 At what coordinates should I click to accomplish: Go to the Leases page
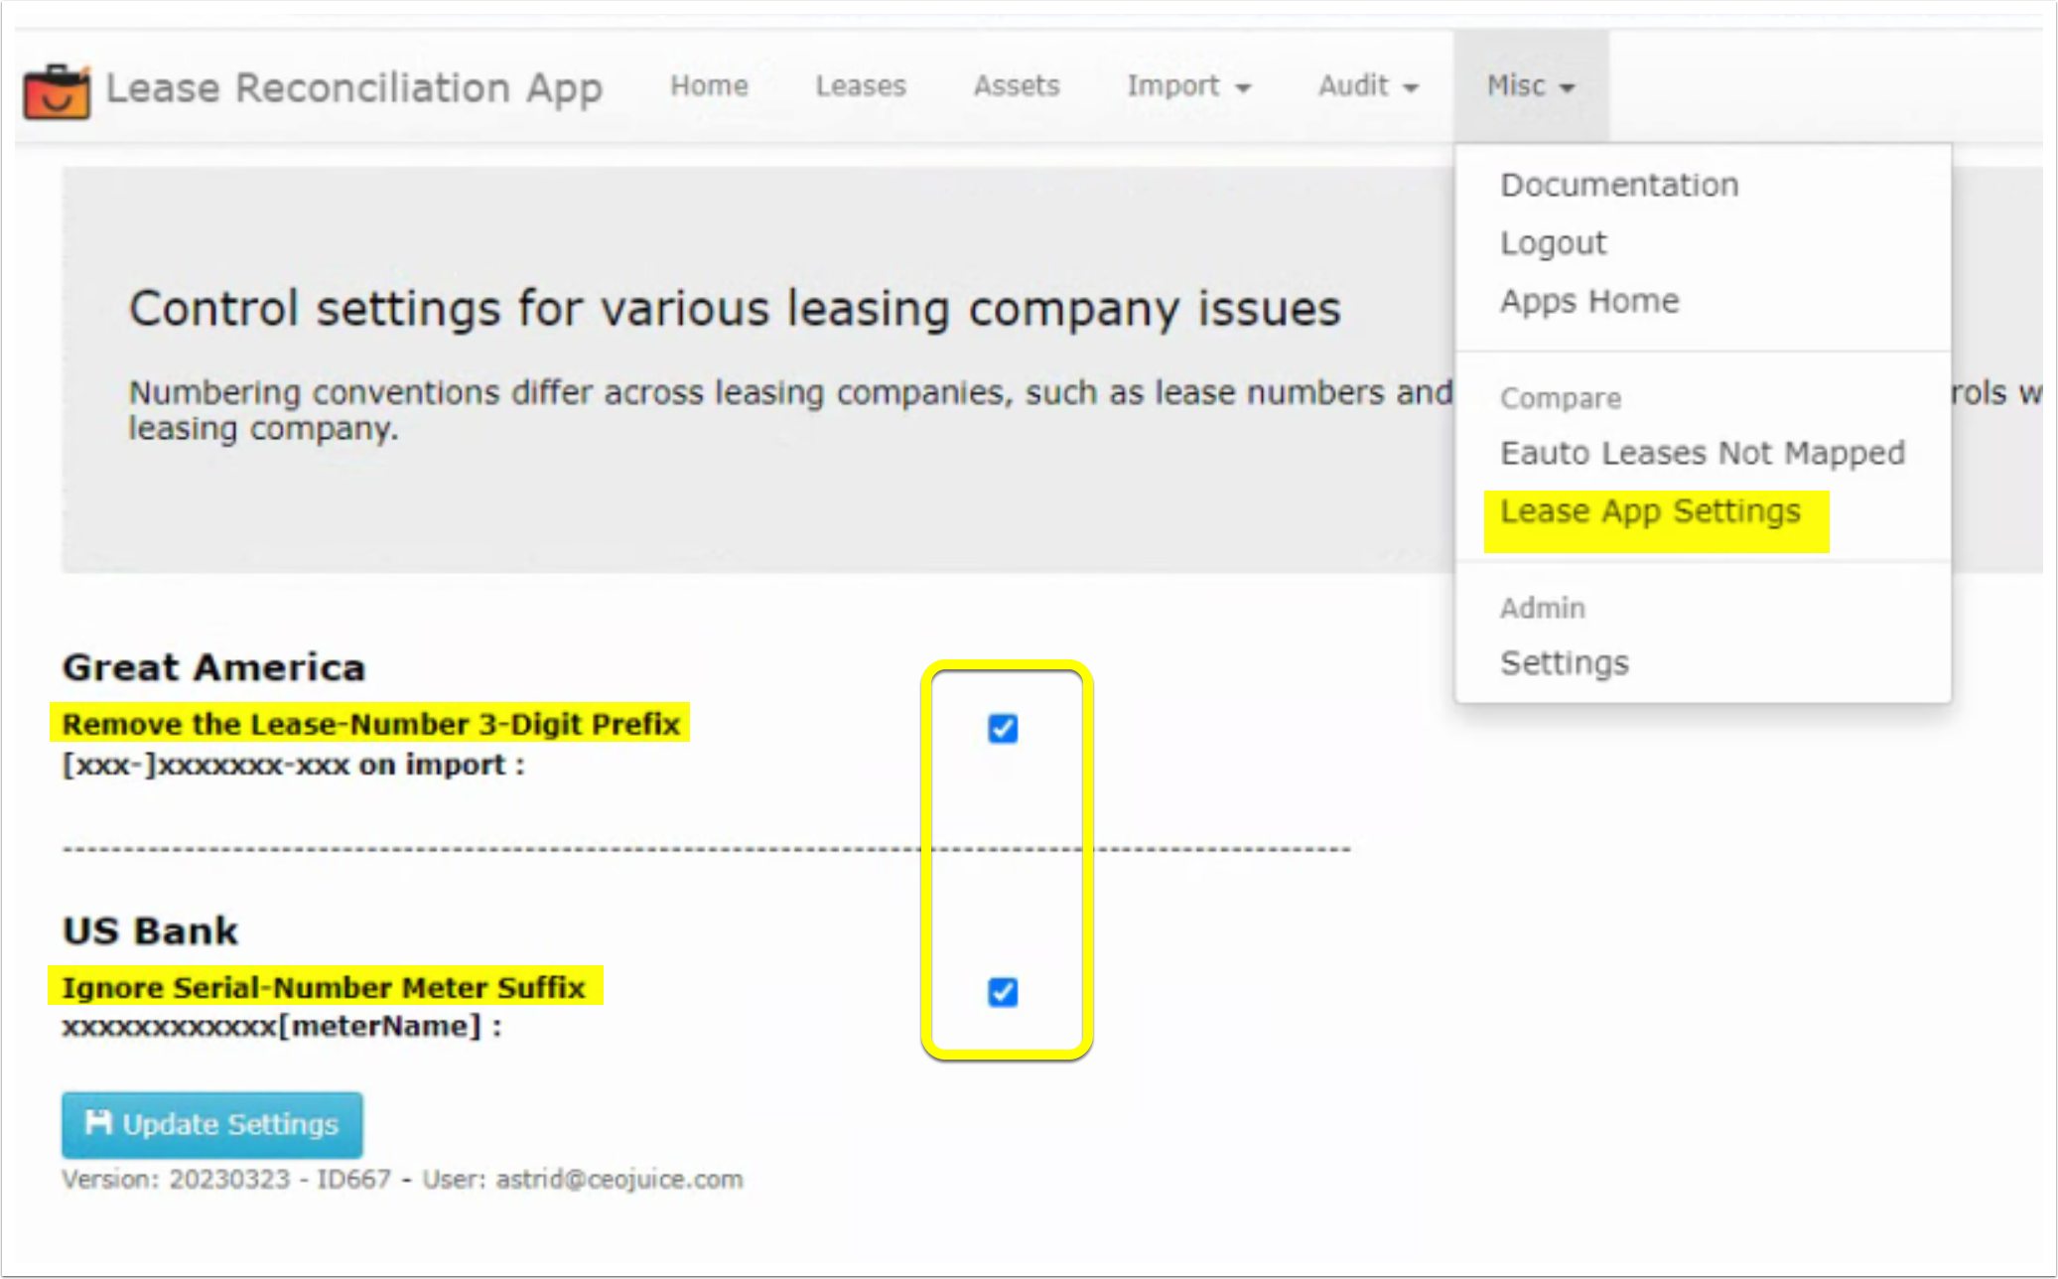861,86
